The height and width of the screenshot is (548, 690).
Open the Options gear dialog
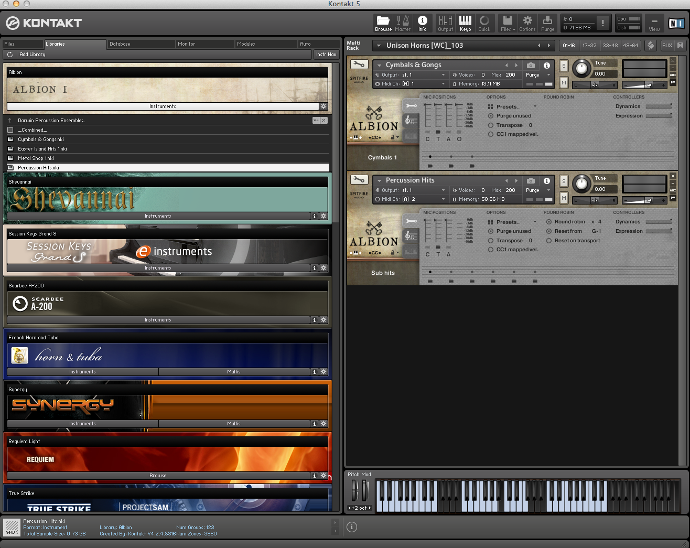(x=527, y=23)
